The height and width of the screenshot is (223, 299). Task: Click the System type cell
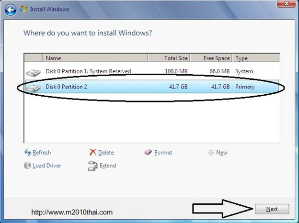(244, 71)
